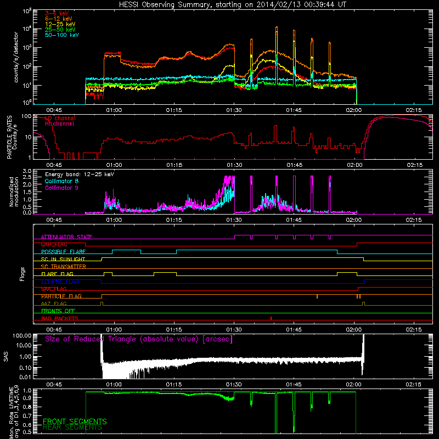439x439 pixels.
Task: Select the yellow 12-25 keV legend label
Action: pos(60,24)
